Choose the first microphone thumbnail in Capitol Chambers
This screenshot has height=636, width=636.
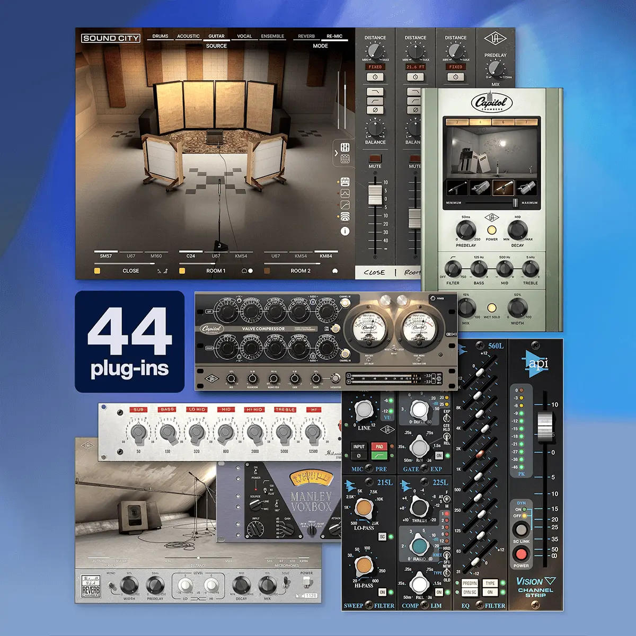(x=457, y=187)
